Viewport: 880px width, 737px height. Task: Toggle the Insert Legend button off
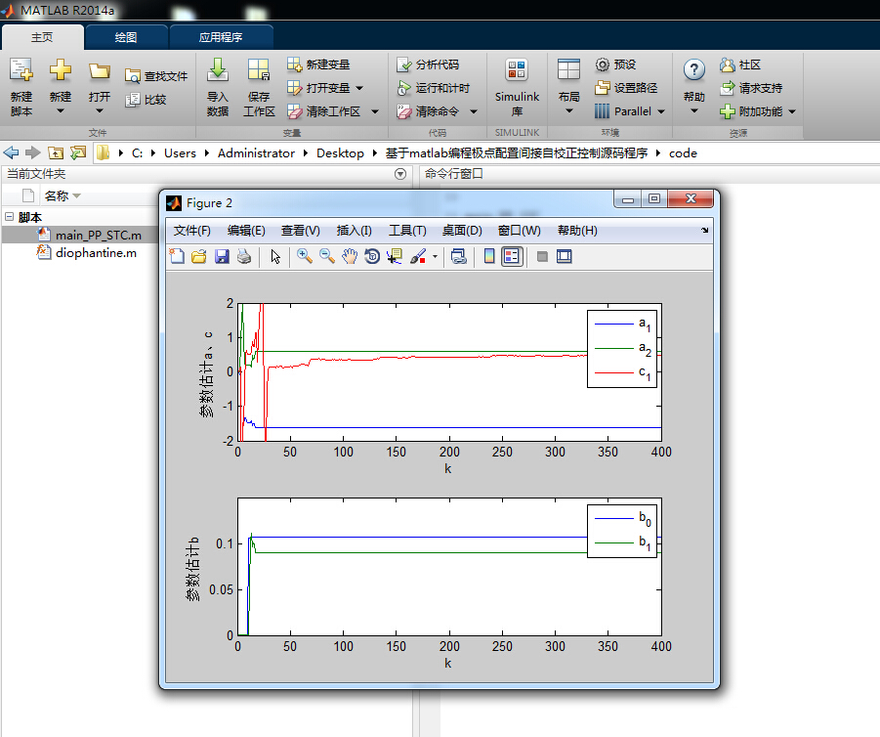coord(512,257)
